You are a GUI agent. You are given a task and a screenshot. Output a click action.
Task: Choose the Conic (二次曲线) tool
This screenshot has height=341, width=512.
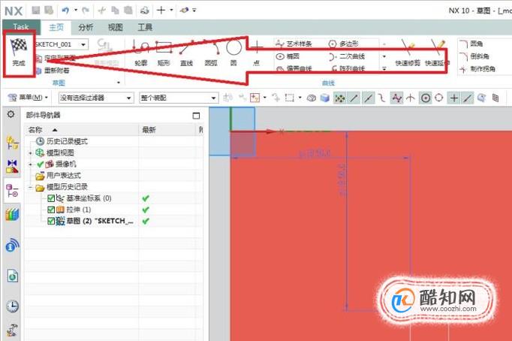(346, 56)
